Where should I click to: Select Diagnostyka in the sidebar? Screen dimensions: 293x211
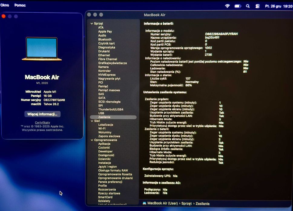tap(107, 47)
